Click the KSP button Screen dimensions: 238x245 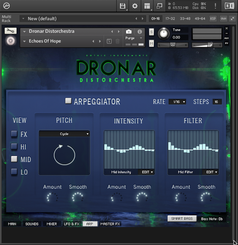click(x=213, y=19)
